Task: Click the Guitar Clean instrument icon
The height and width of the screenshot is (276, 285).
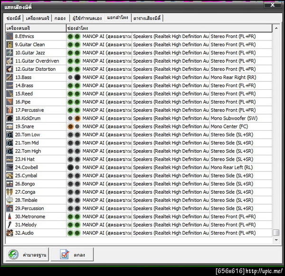Action: tap(9, 45)
